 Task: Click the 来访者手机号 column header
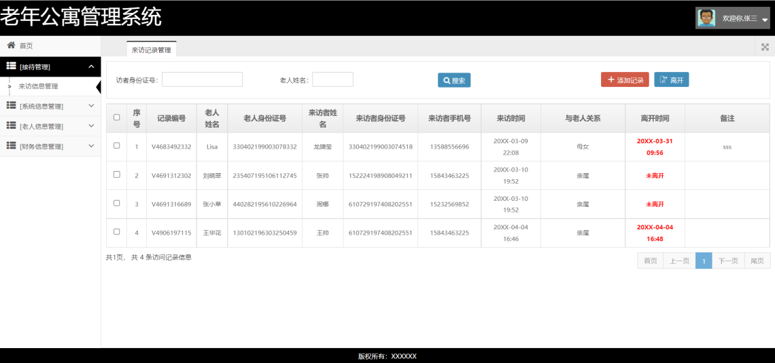click(449, 118)
